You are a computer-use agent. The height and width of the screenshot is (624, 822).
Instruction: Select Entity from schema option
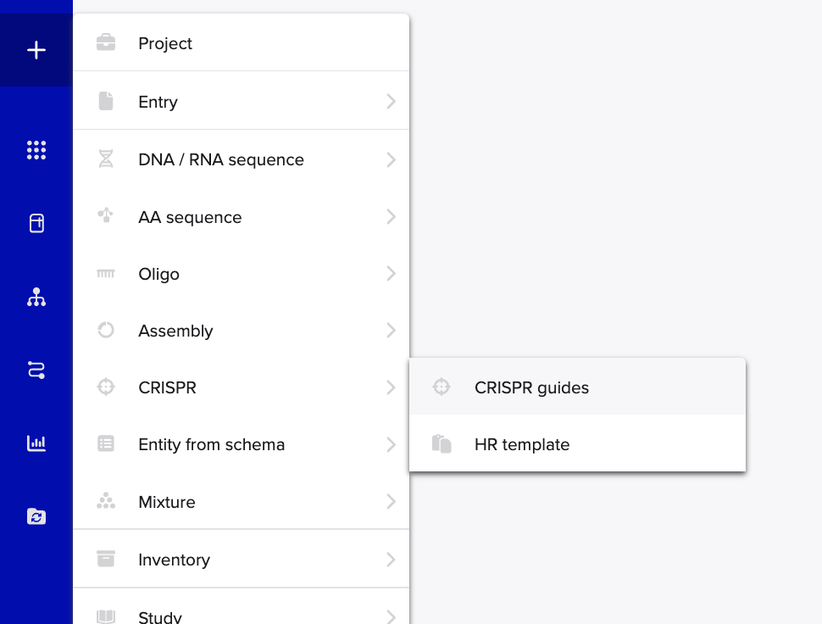[242, 444]
